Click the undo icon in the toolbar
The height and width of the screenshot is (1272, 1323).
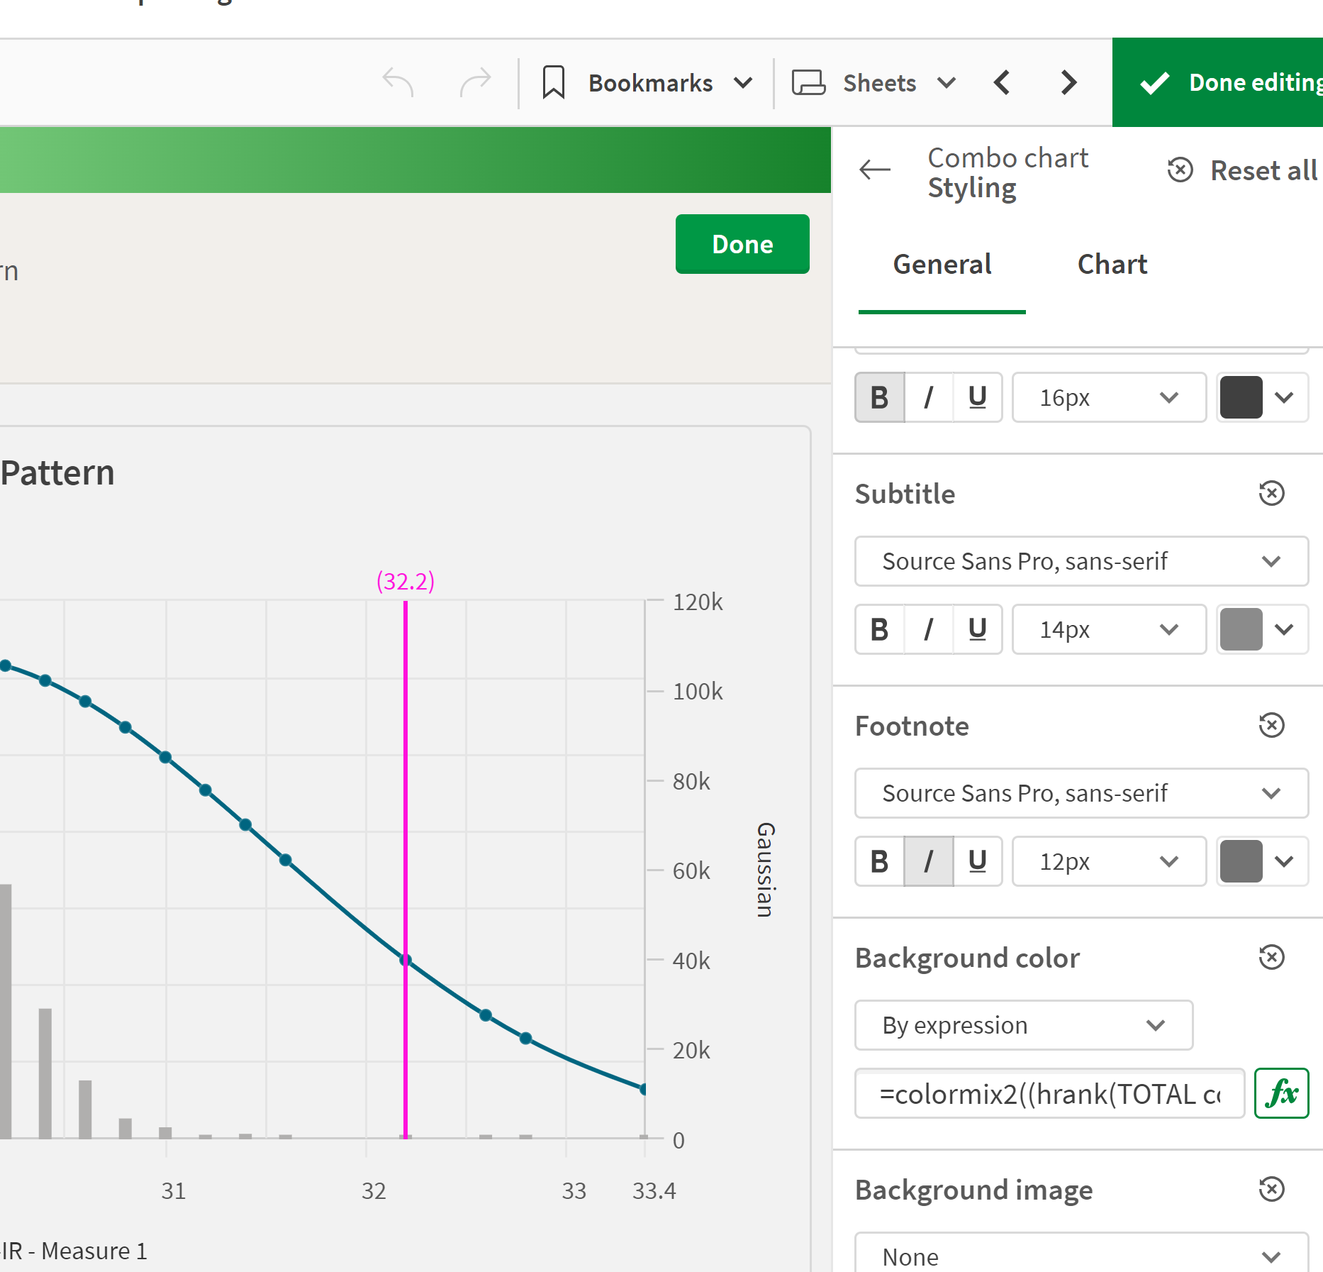click(398, 82)
